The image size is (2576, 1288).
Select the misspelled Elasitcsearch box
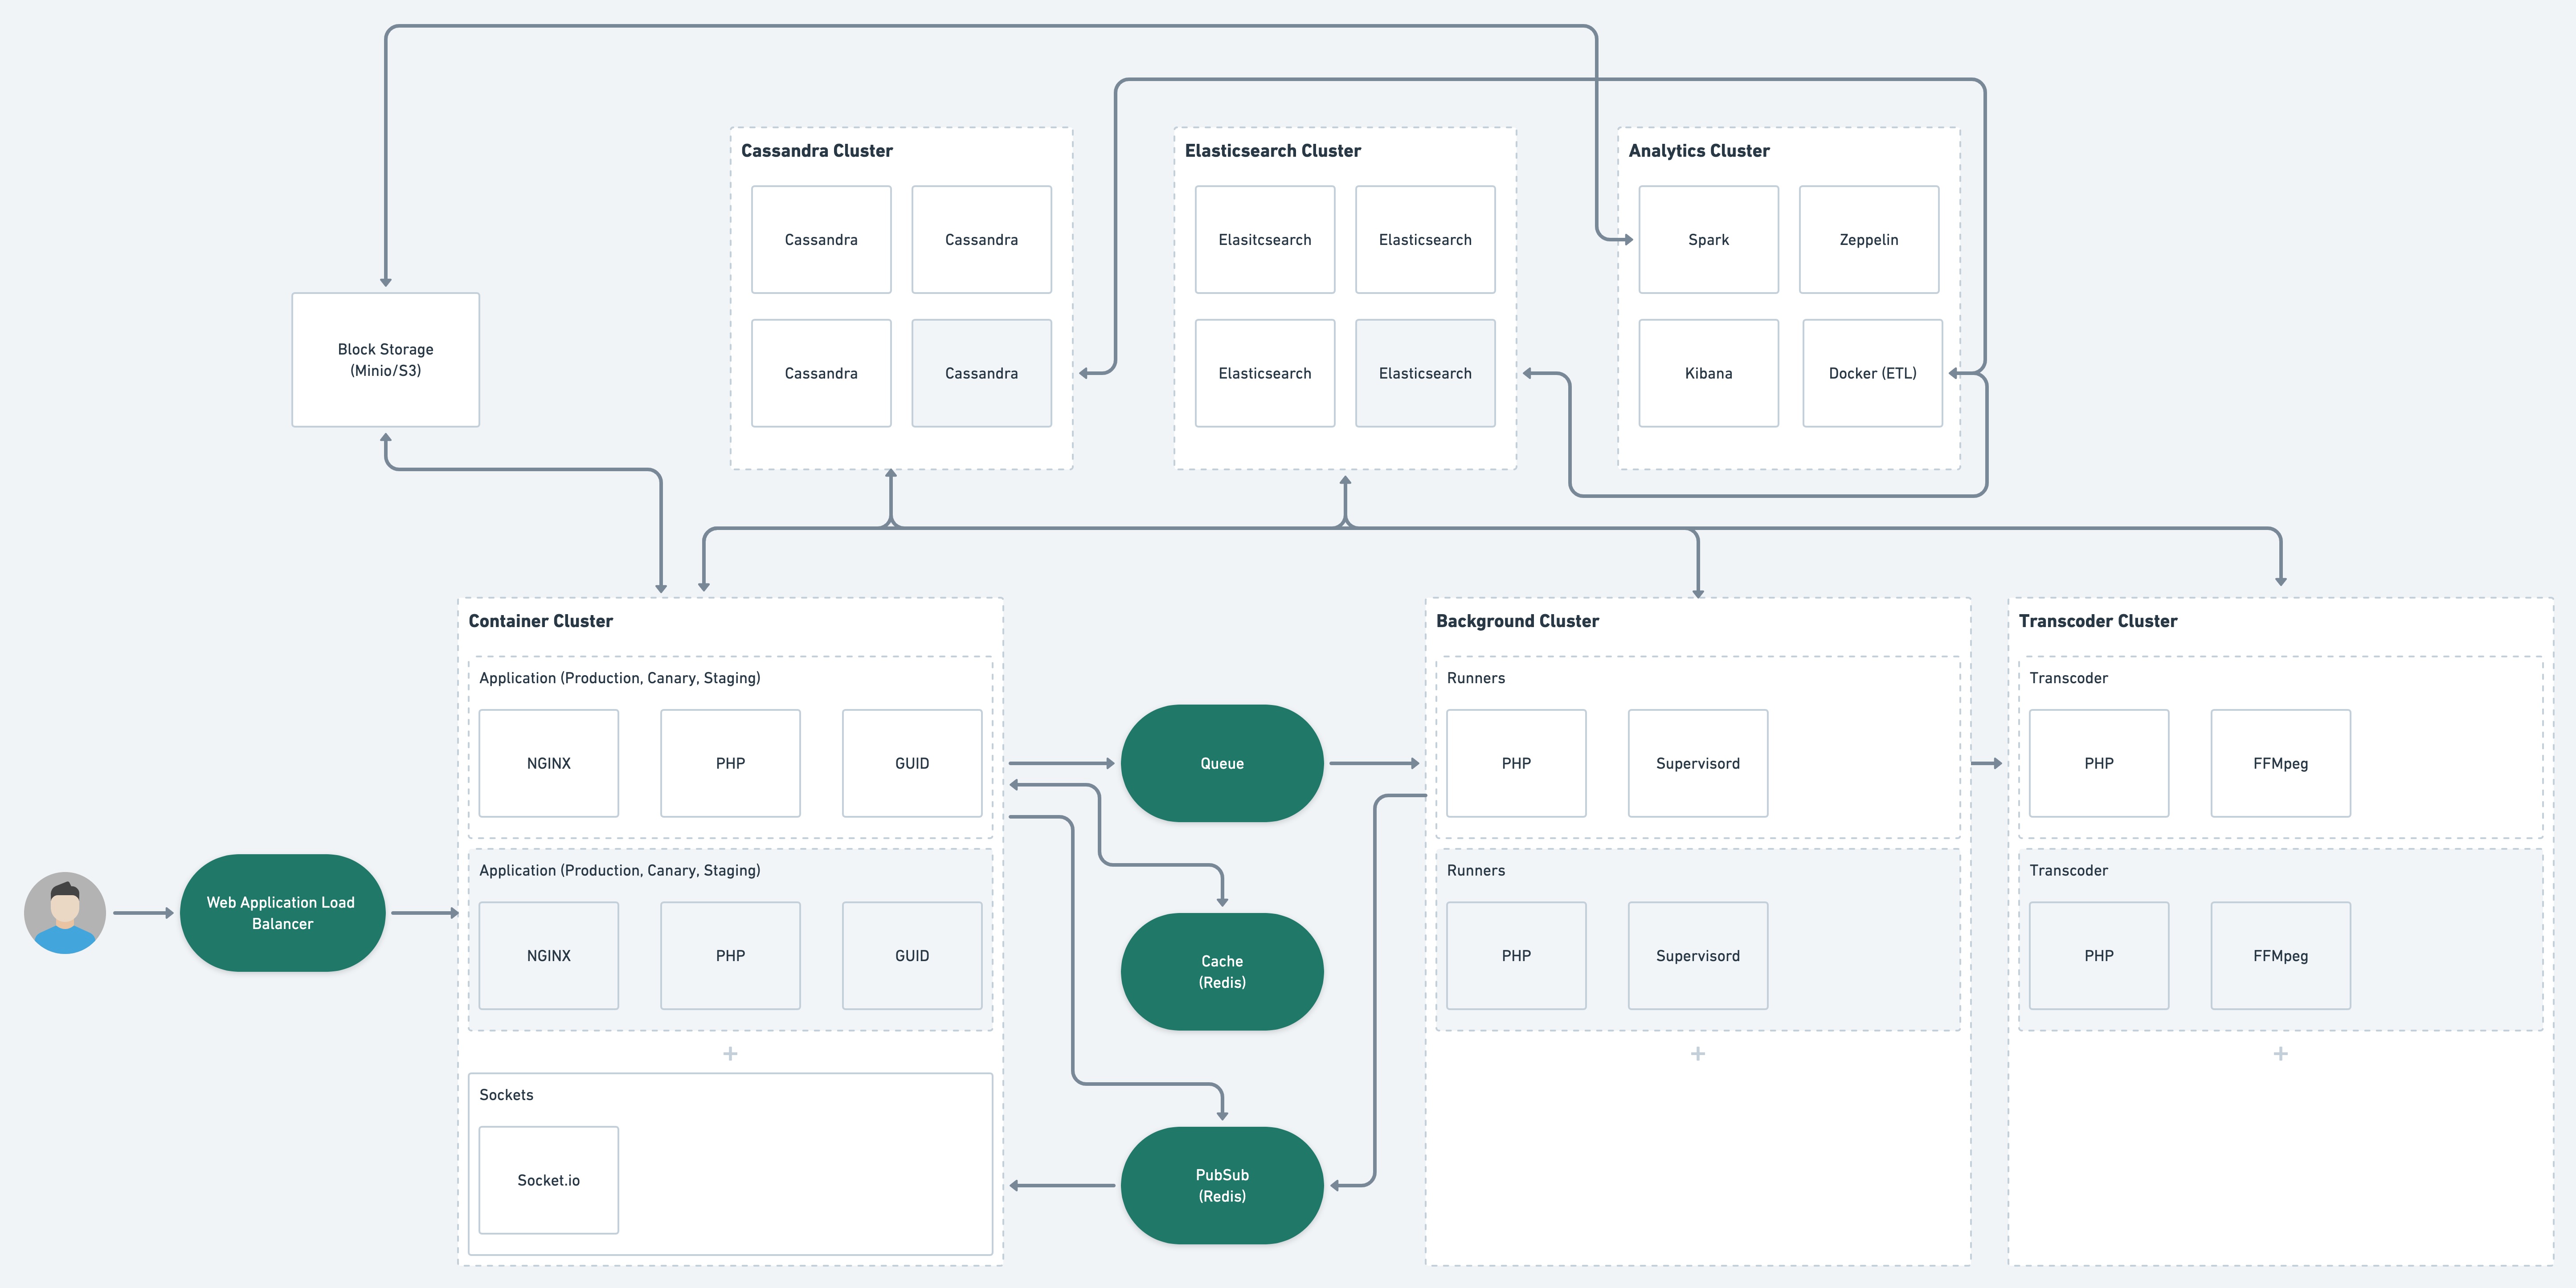point(1264,240)
